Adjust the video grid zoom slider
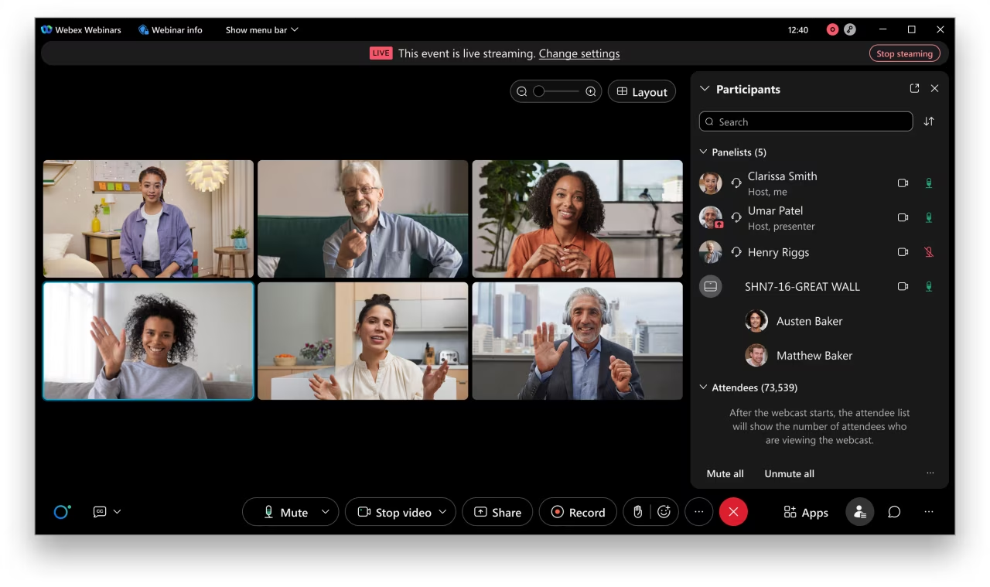990x587 pixels. (x=556, y=91)
